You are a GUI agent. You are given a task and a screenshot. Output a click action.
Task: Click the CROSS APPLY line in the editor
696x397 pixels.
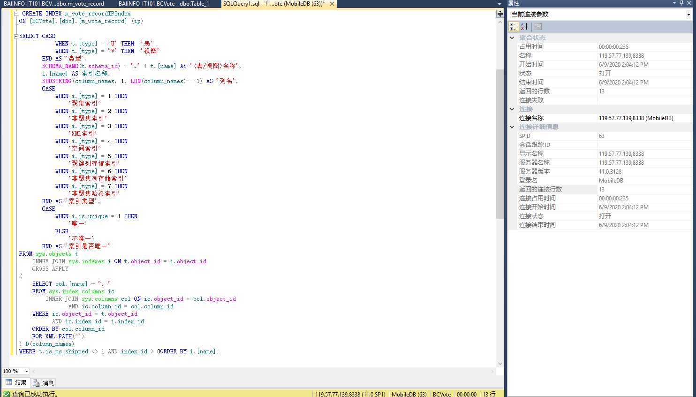coord(50,269)
